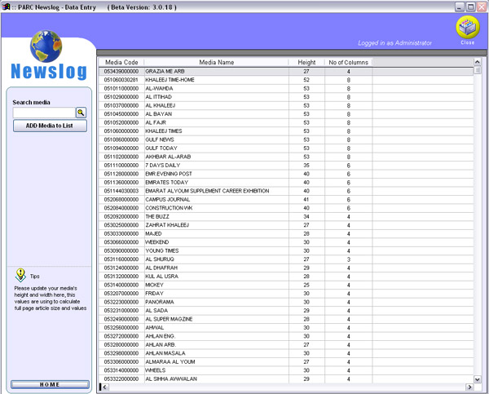Click the search magnifier icon
The image size is (489, 394).
point(81,113)
